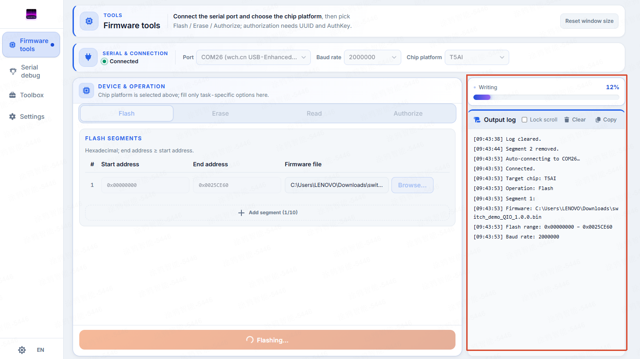
Task: Open Firmware tools in the sidebar
Action: pos(31,45)
